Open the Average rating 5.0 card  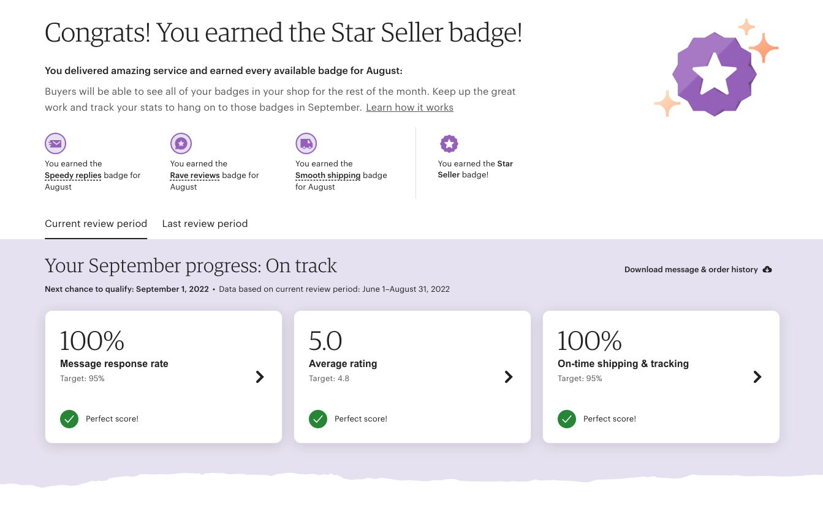[x=412, y=377]
